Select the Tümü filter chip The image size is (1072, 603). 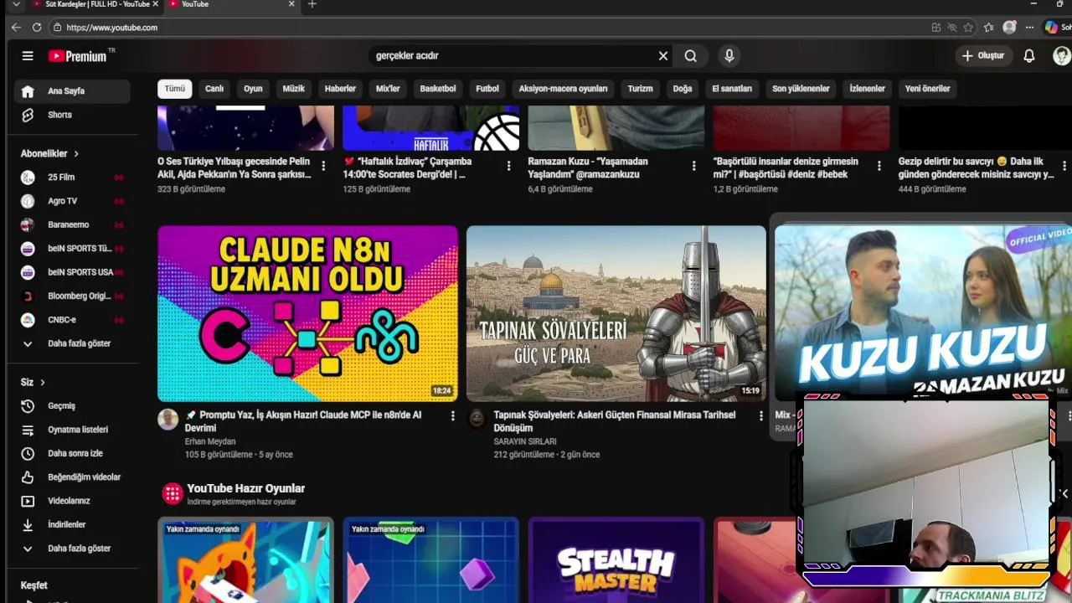pyautogui.click(x=175, y=89)
